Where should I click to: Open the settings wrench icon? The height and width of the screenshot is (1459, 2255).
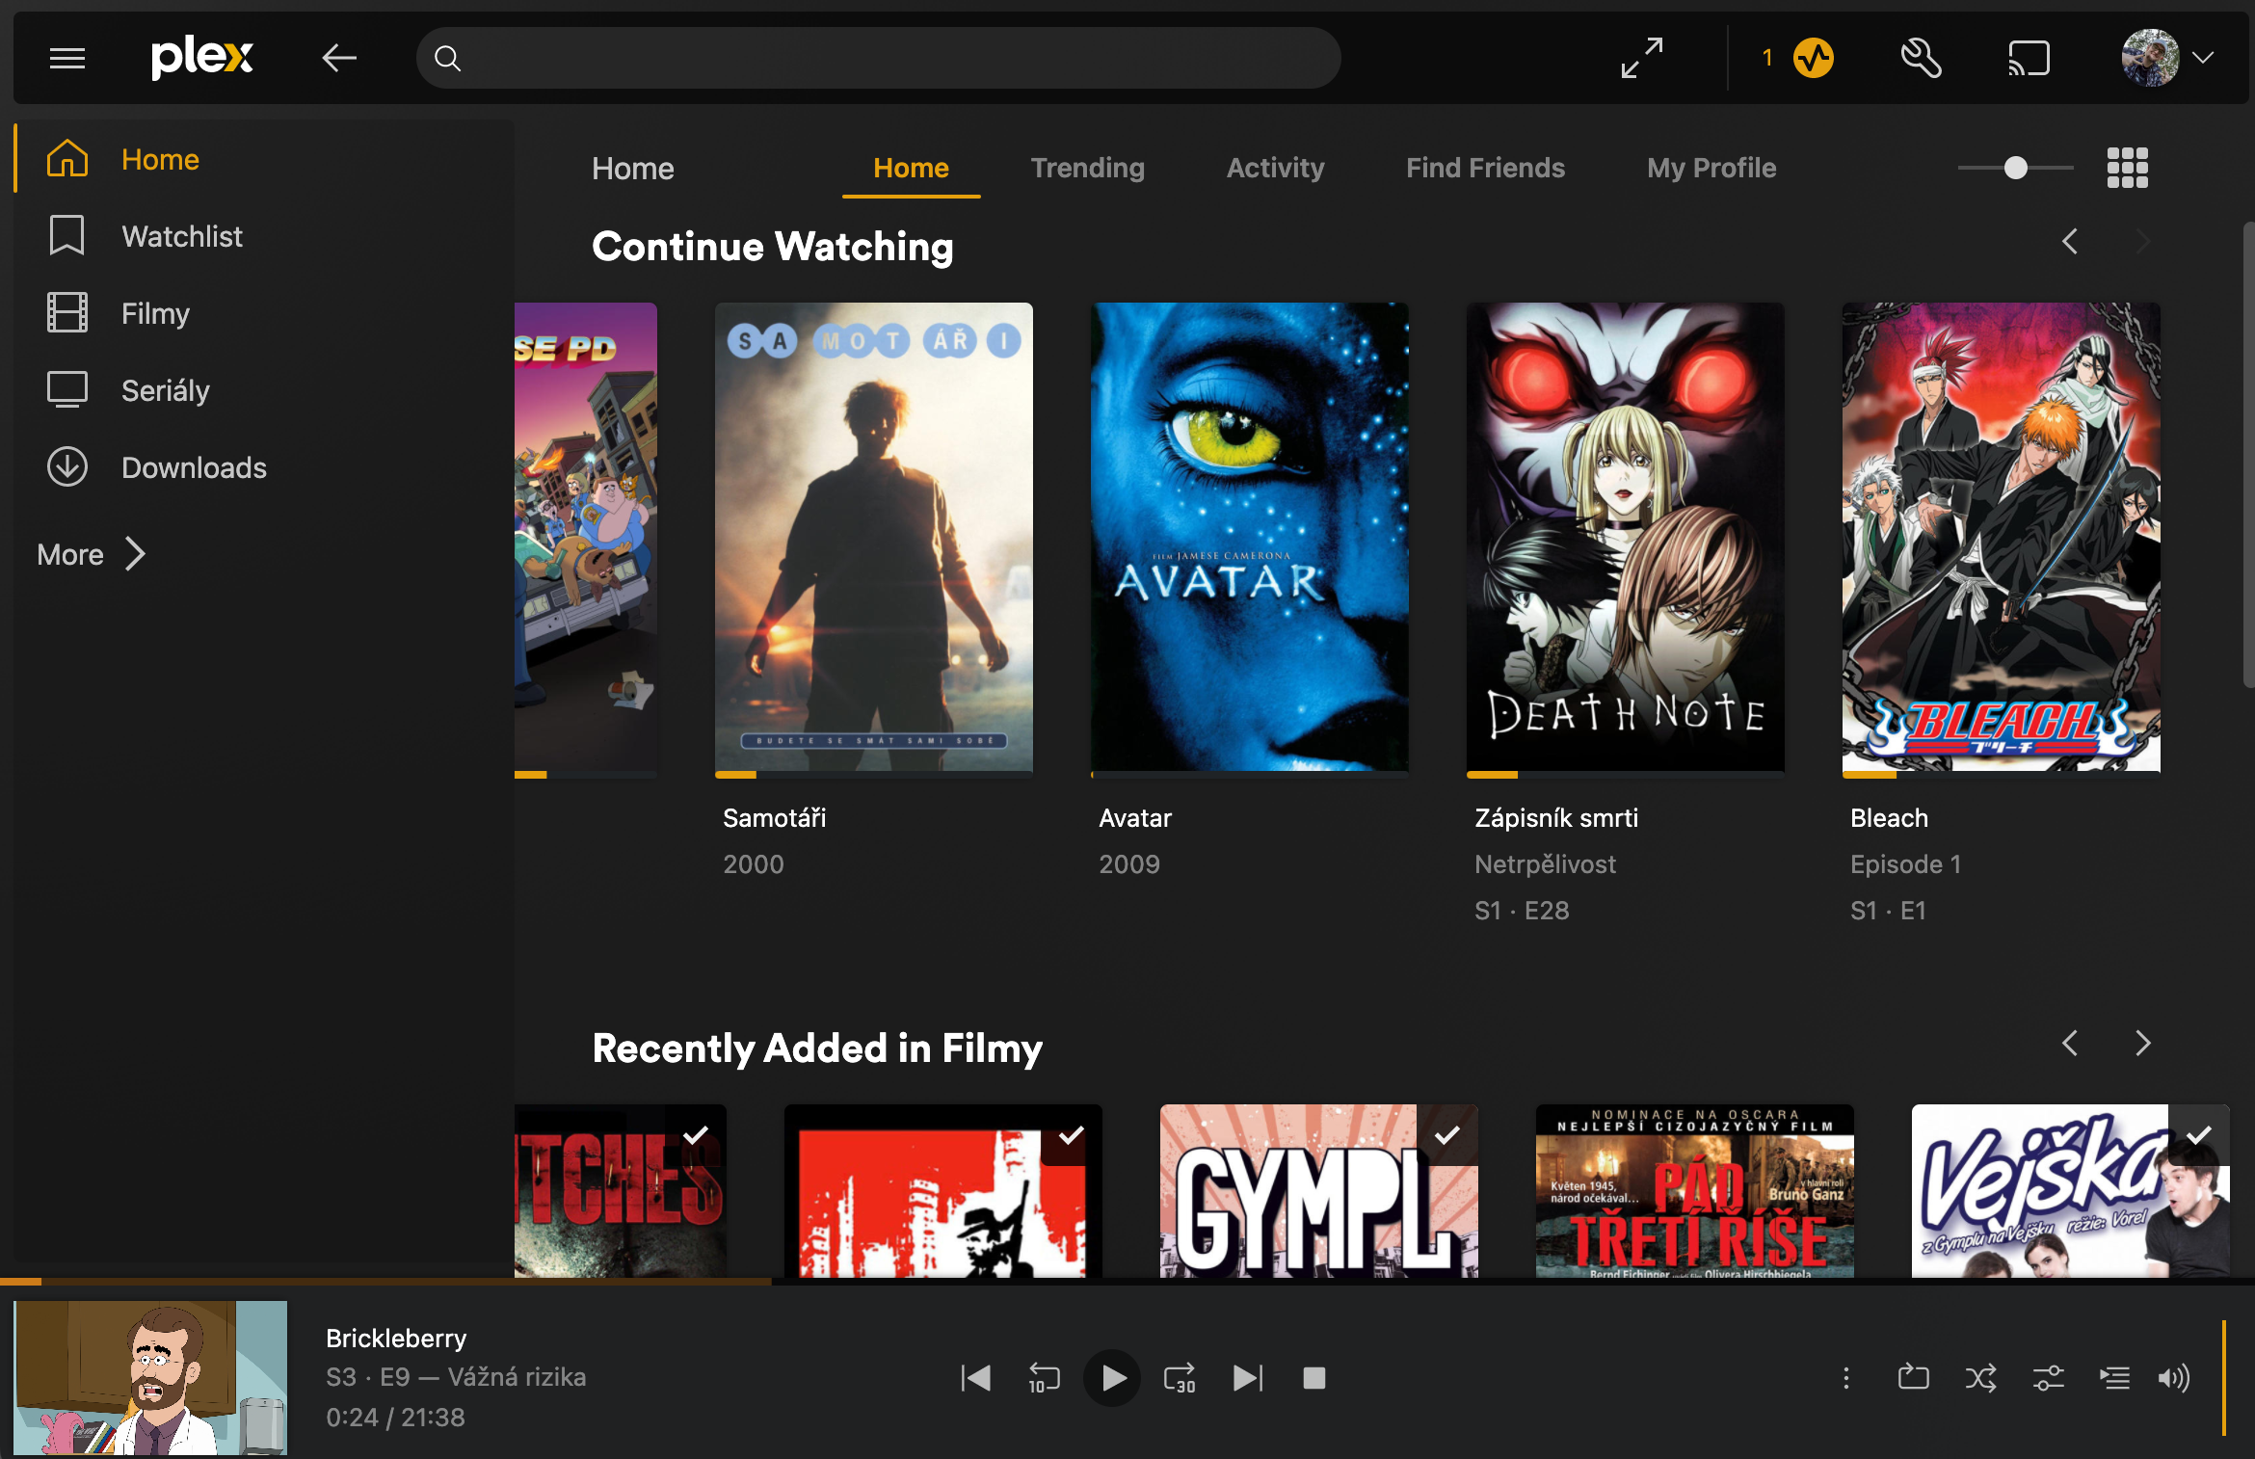[x=1921, y=59]
